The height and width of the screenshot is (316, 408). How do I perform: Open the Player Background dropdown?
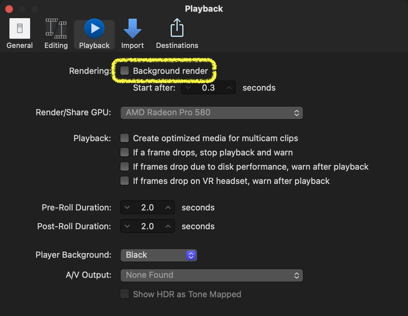pyautogui.click(x=159, y=255)
